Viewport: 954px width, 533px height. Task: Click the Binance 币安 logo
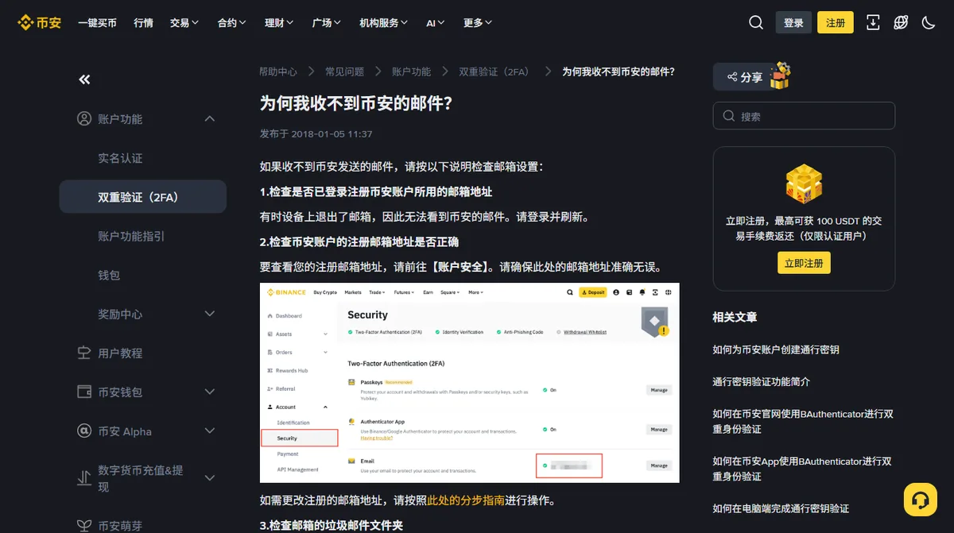40,22
